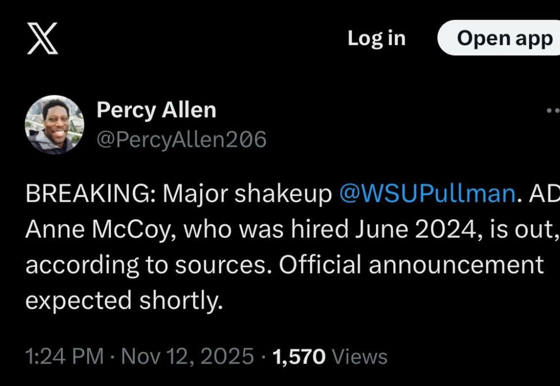This screenshot has height=386, width=560.
Task: Open the tweet's more options menu
Action: click(x=553, y=111)
